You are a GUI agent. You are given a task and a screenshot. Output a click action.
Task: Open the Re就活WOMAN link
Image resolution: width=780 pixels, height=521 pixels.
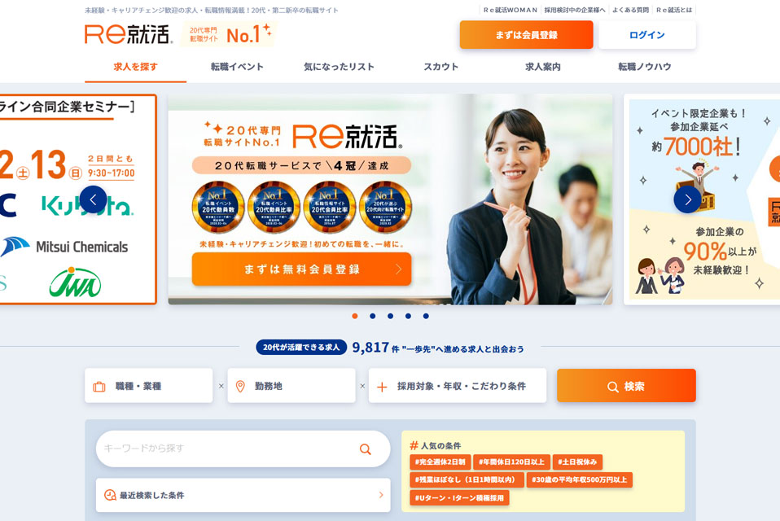pos(511,10)
